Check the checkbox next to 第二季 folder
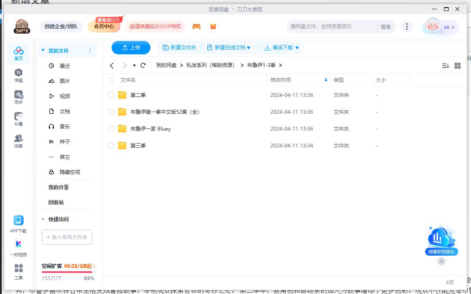Image resolution: width=471 pixels, height=294 pixels. (x=111, y=95)
